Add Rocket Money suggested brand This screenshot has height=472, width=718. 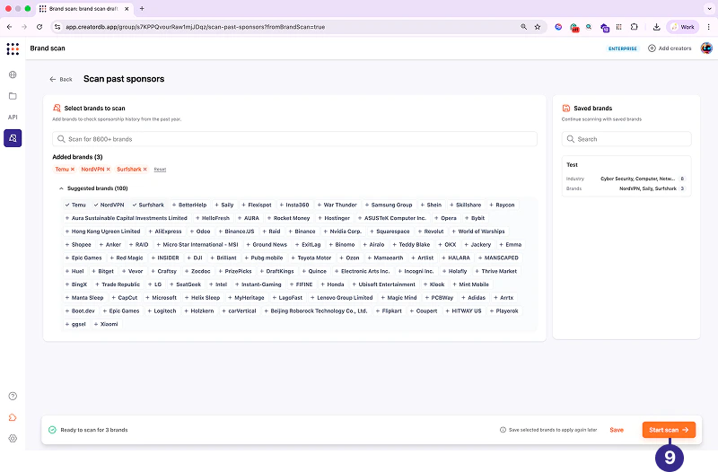[288, 218]
